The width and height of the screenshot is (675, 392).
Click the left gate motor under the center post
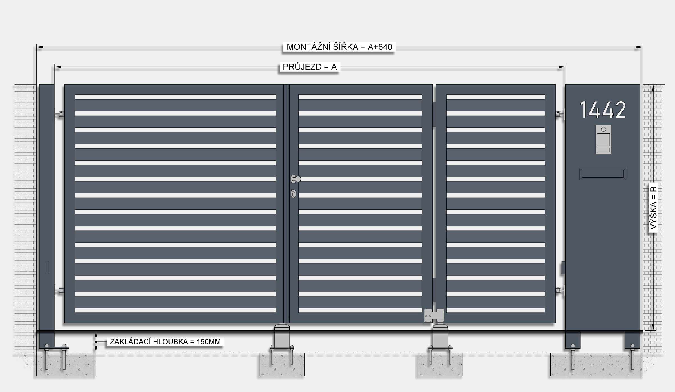pyautogui.click(x=282, y=337)
